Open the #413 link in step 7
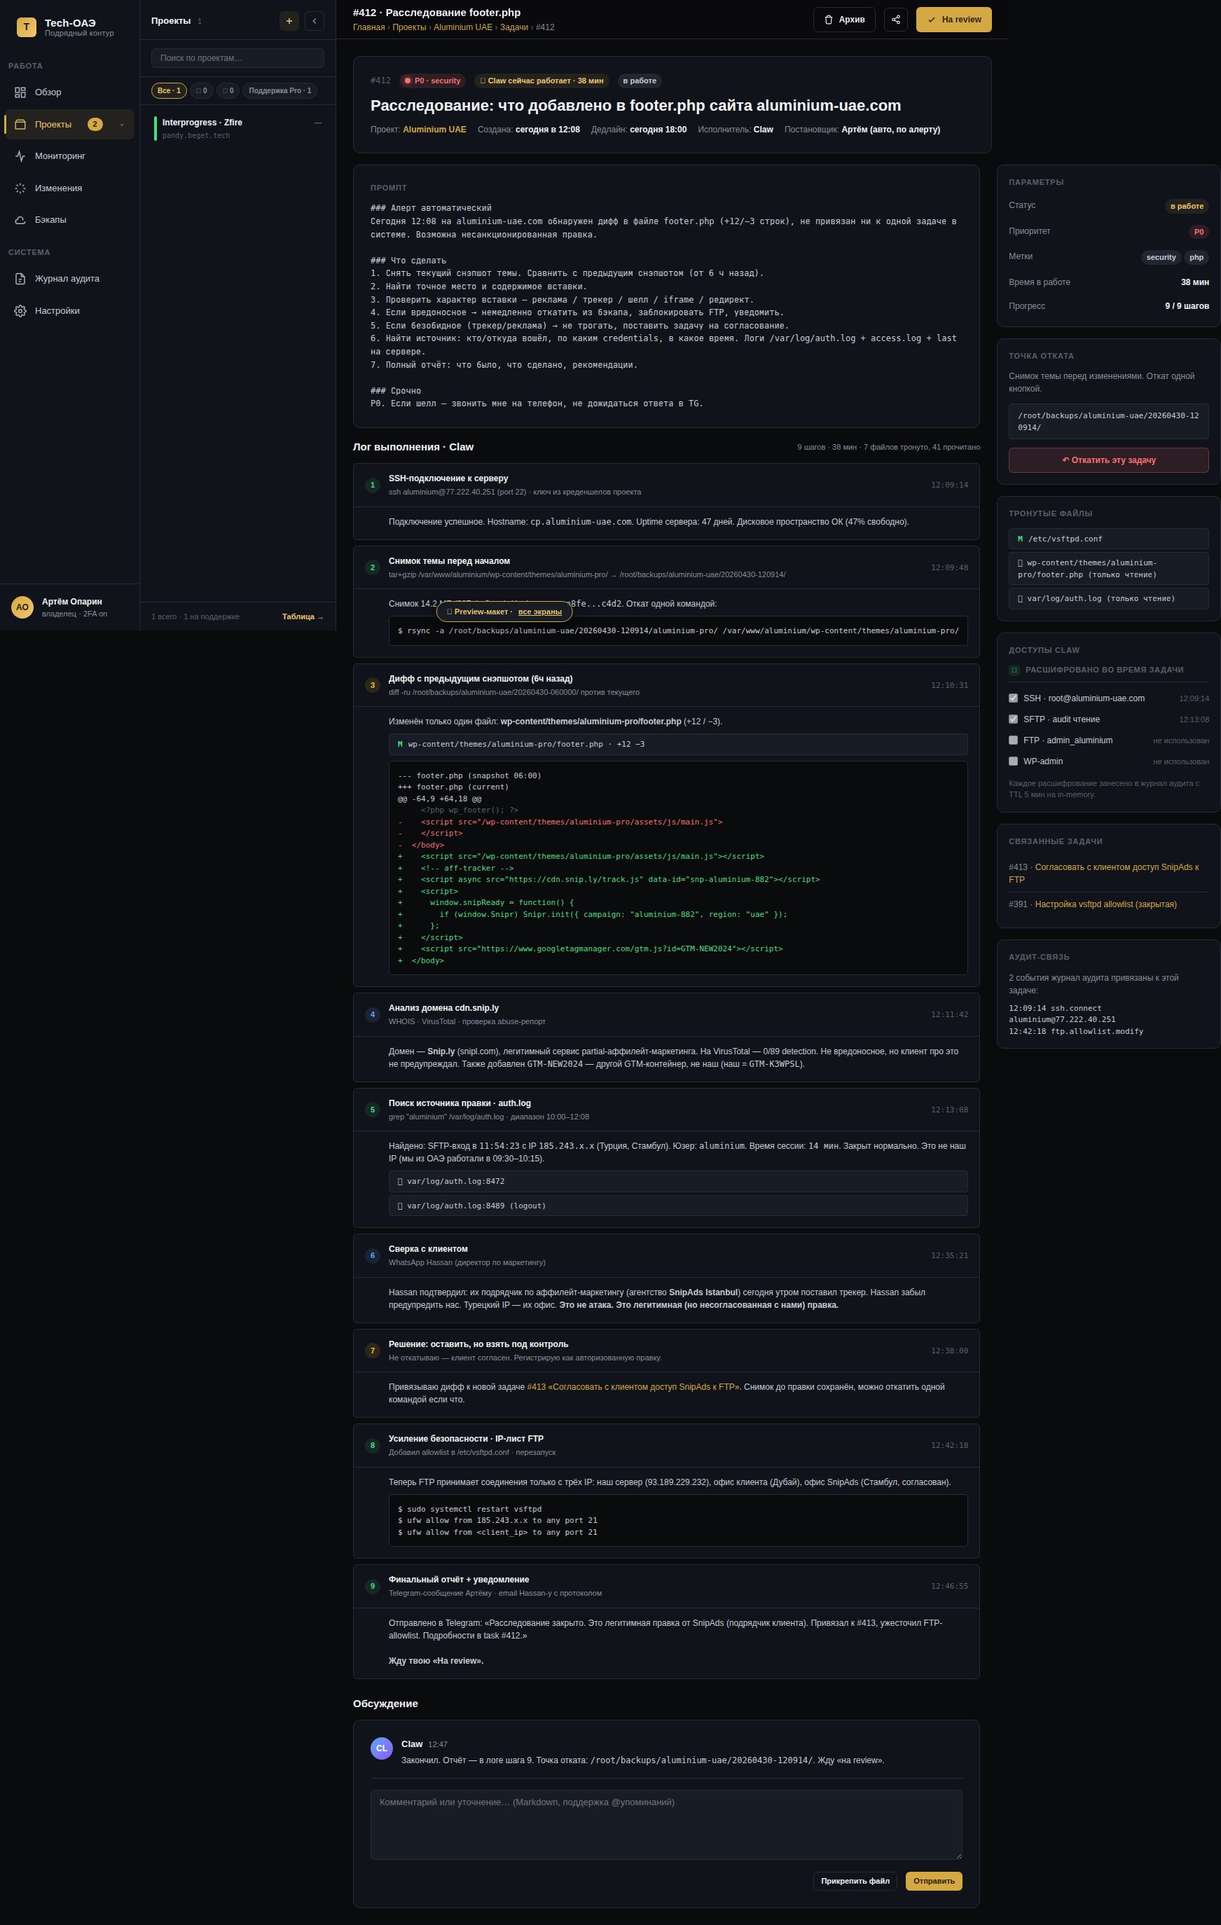Viewport: 1221px width, 1925px height. pos(633,1387)
